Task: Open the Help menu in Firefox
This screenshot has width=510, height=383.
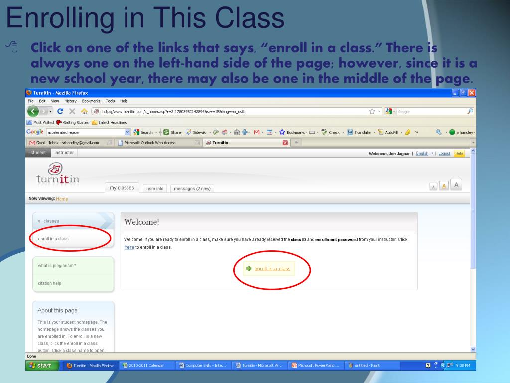Action: click(x=124, y=101)
